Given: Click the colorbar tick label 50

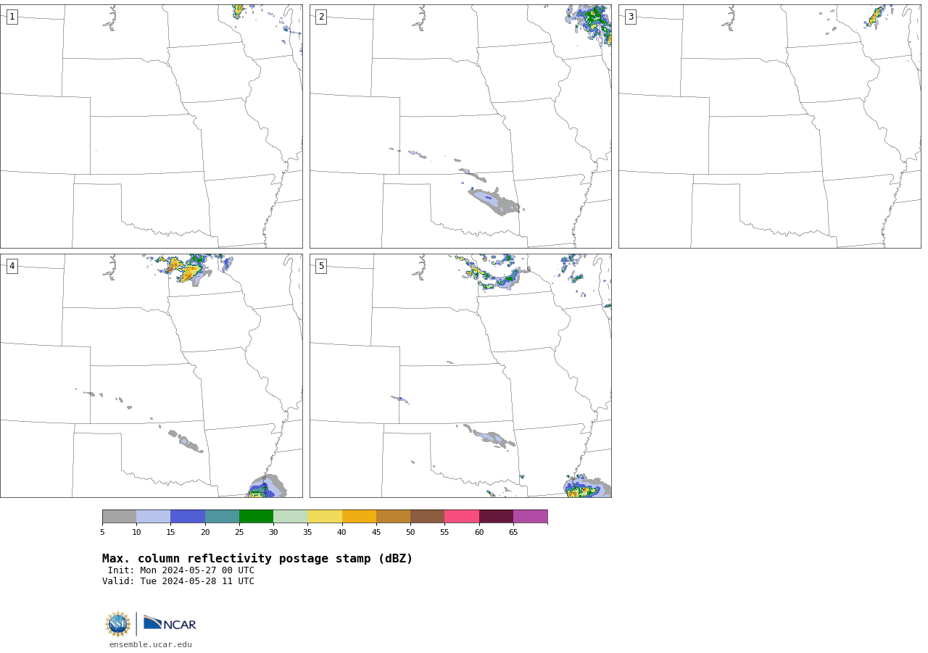Looking at the screenshot, I should (410, 533).
